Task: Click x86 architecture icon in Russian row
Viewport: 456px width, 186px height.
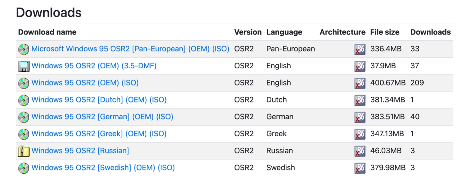Action: (359, 151)
